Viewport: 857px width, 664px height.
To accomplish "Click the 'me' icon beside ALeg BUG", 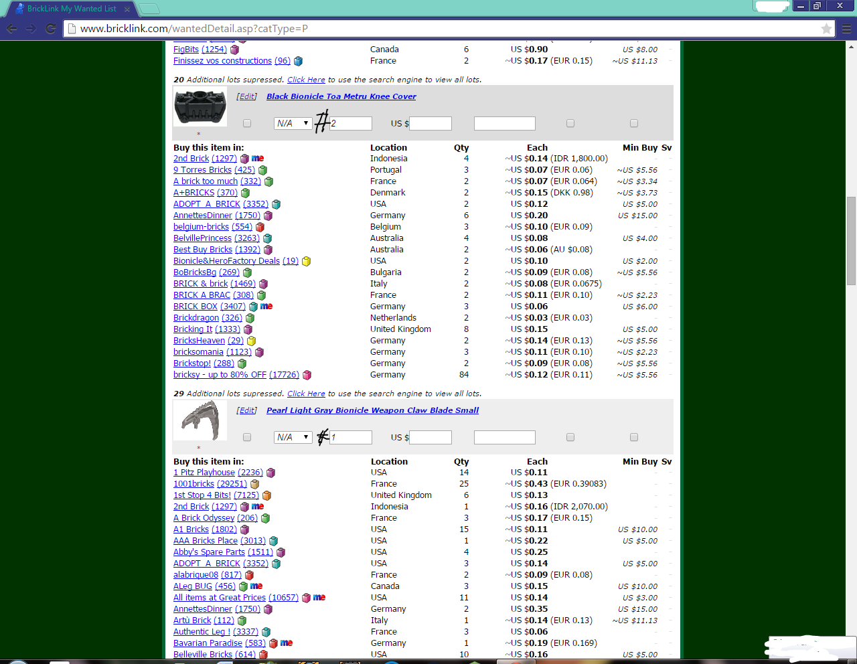I will click(x=256, y=586).
